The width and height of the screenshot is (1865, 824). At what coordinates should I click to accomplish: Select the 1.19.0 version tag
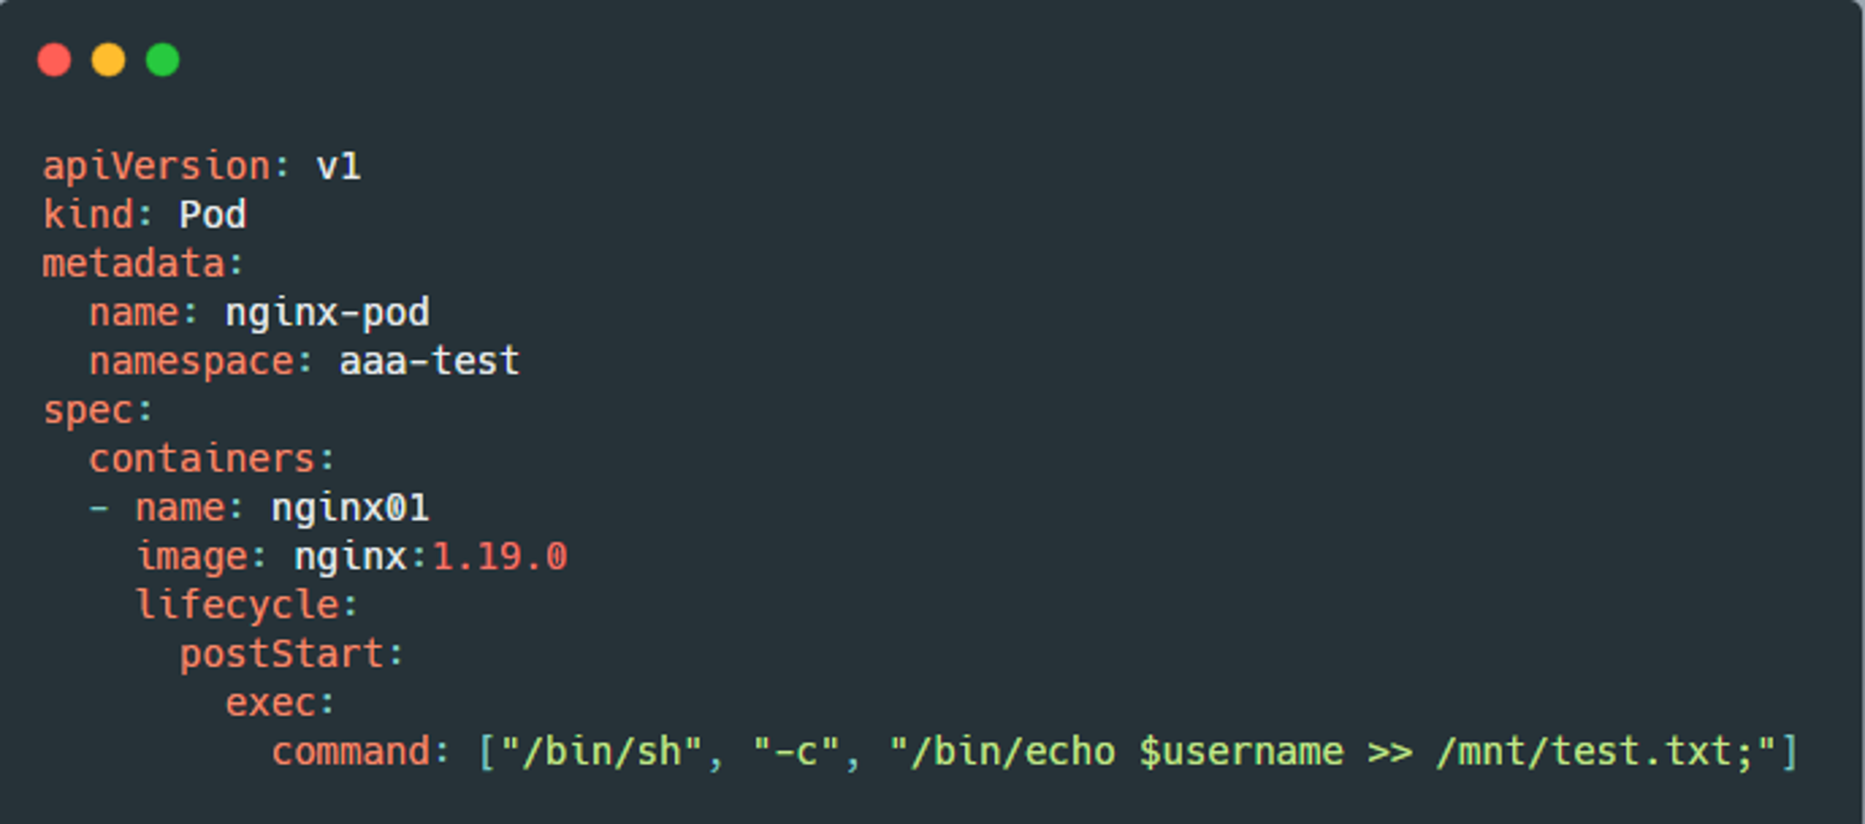click(500, 556)
